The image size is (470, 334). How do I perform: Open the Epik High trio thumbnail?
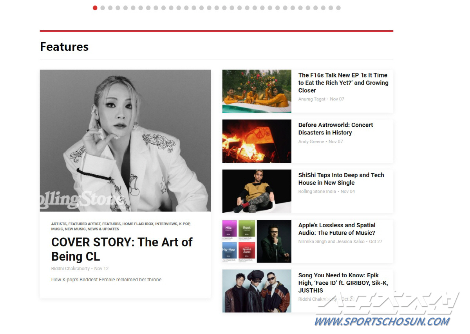257,291
